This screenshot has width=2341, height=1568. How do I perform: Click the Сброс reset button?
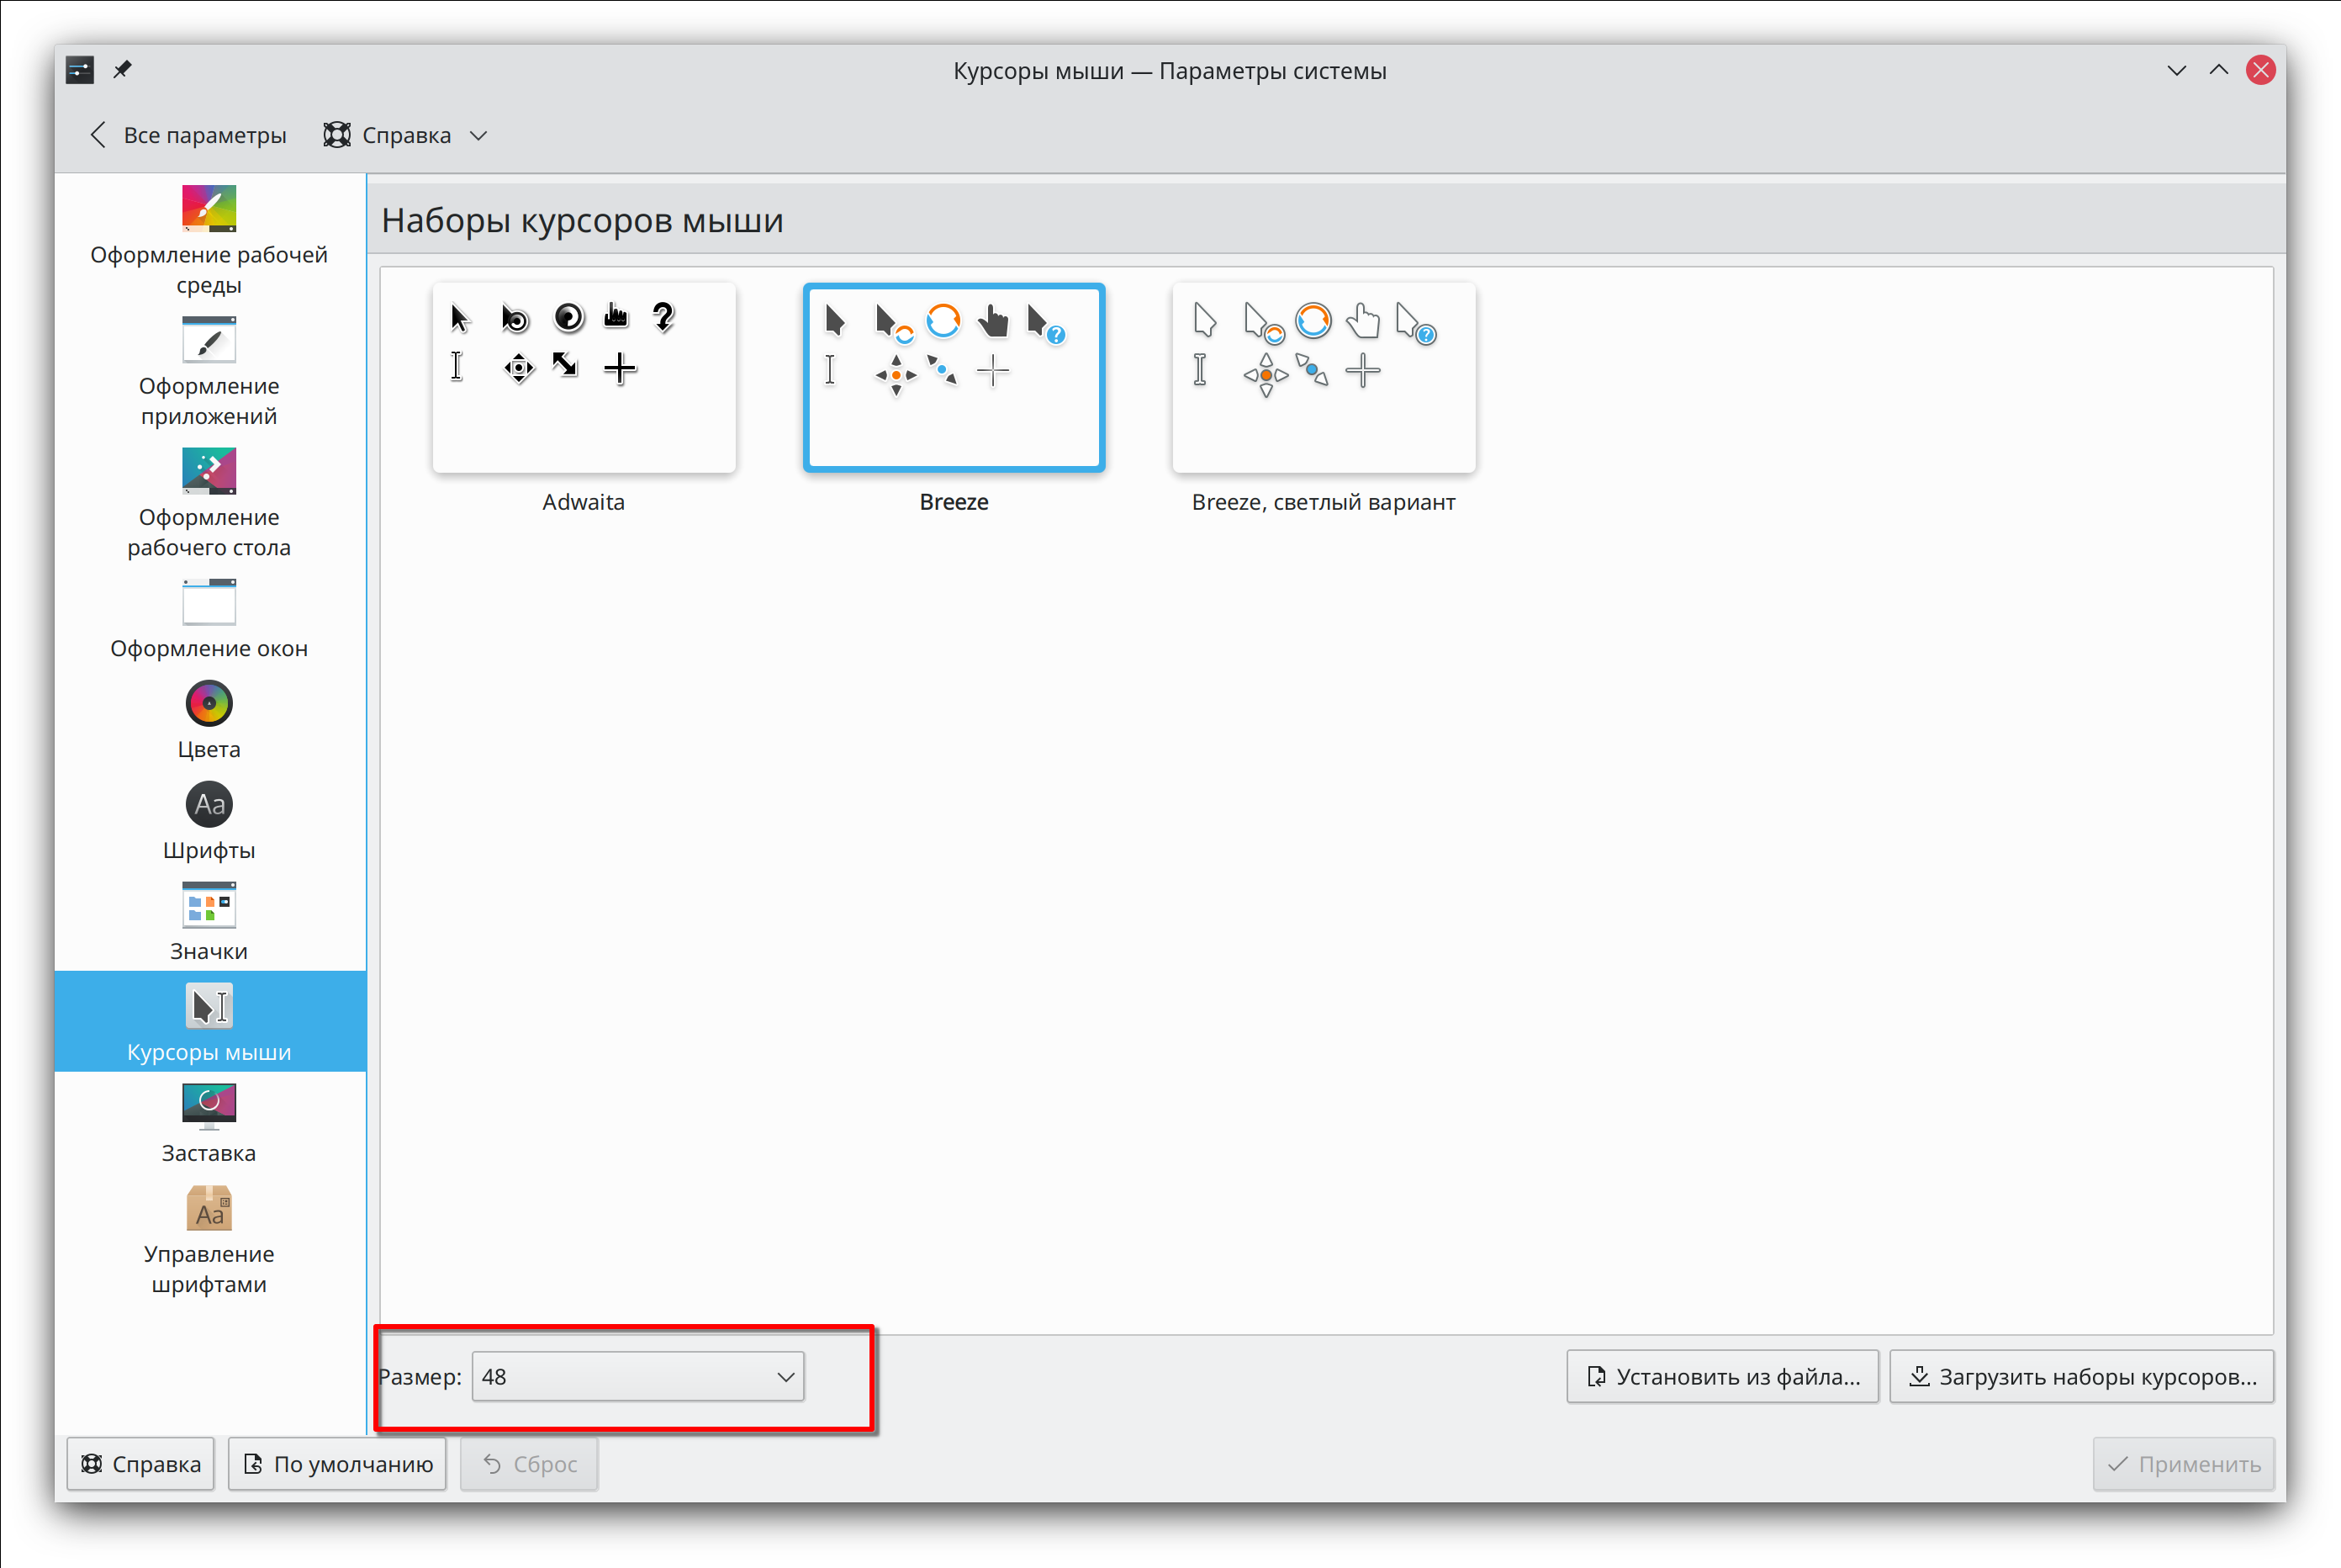[x=529, y=1463]
